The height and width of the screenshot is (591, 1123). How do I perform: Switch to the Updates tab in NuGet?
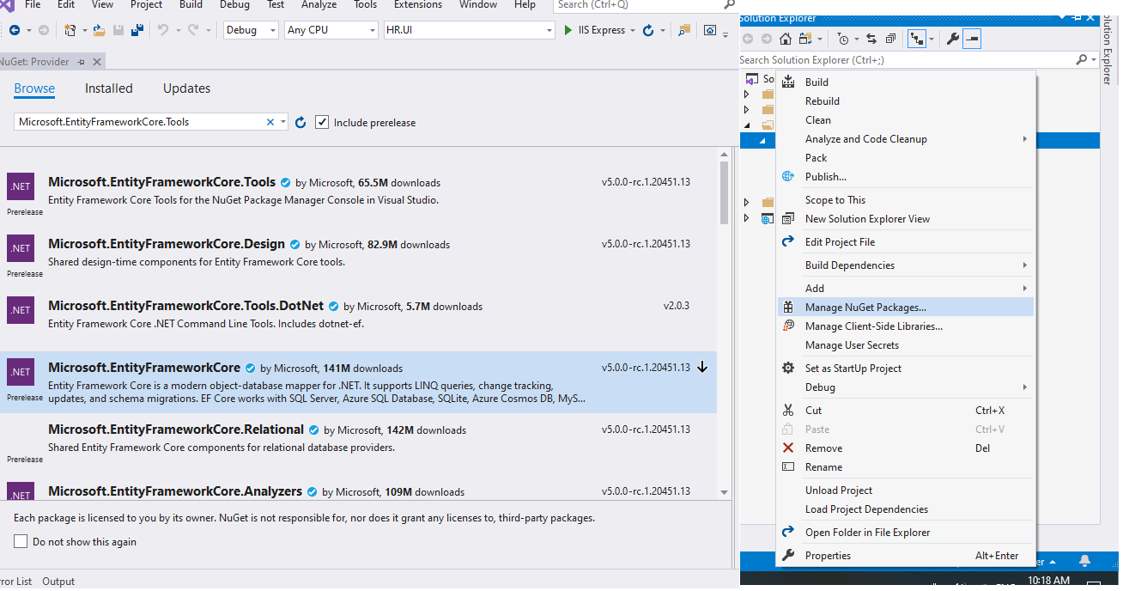coord(186,88)
